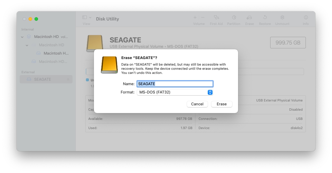Viewport: 332px width, 173px height.
Task: Click the "External" sidebar section header
Action: coord(28,72)
